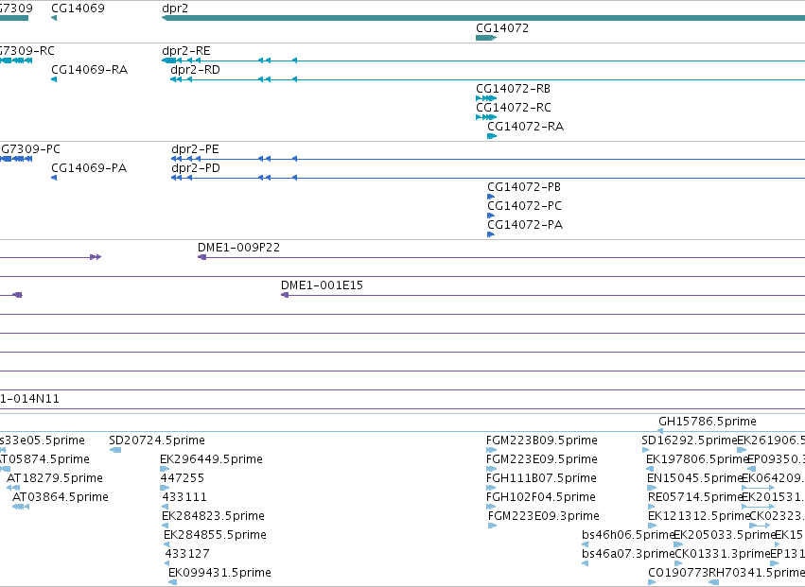Click the 447255 EST label

(x=183, y=478)
